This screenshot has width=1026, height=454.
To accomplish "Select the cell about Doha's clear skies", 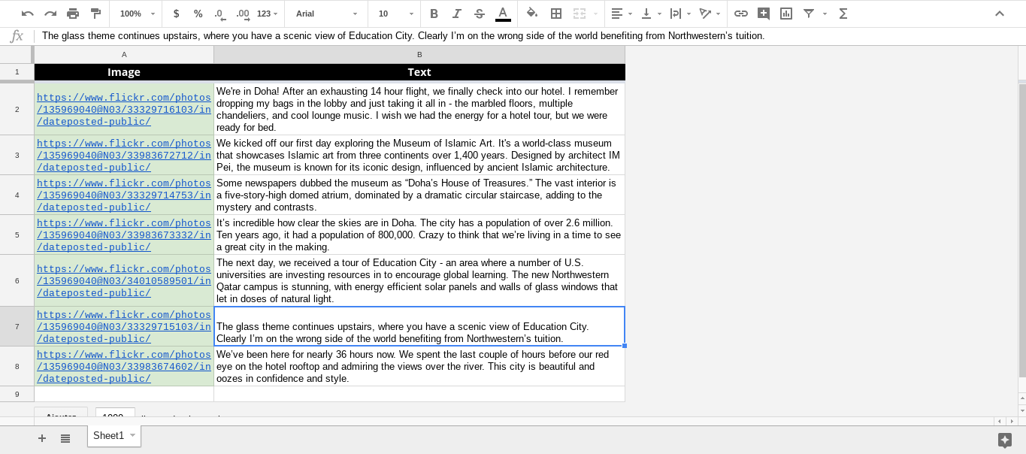I will (x=419, y=235).
